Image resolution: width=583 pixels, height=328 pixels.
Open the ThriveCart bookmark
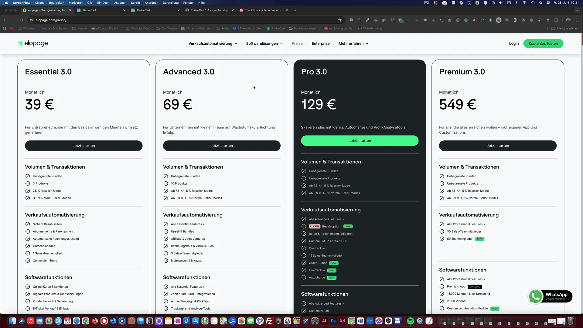click(276, 29)
